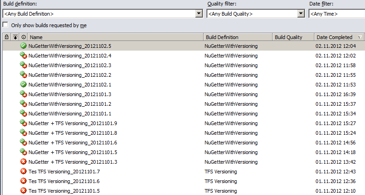This screenshot has height=195, width=365.
Task: Select Tes TFS Versioning_20121101.5 build
Action: pos(64,191)
